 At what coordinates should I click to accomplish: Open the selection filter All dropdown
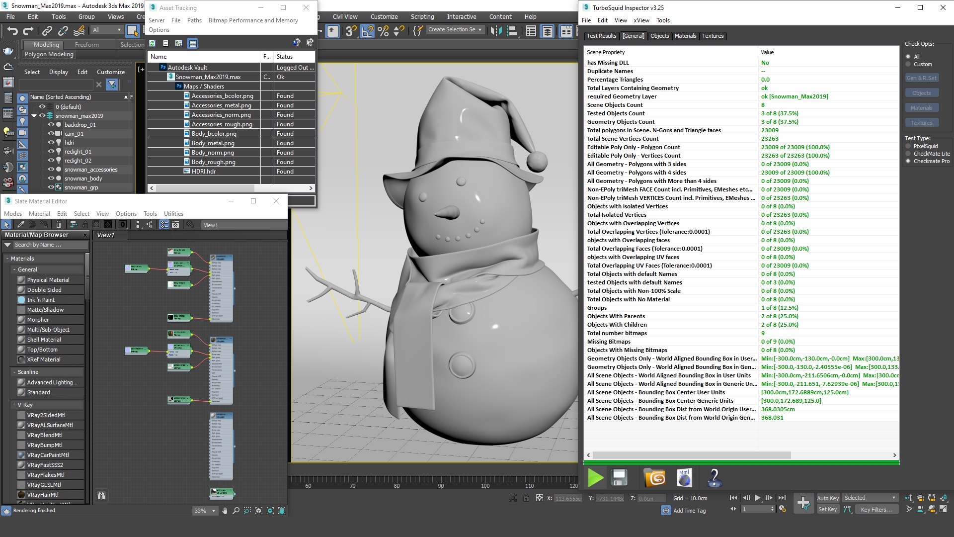click(107, 30)
